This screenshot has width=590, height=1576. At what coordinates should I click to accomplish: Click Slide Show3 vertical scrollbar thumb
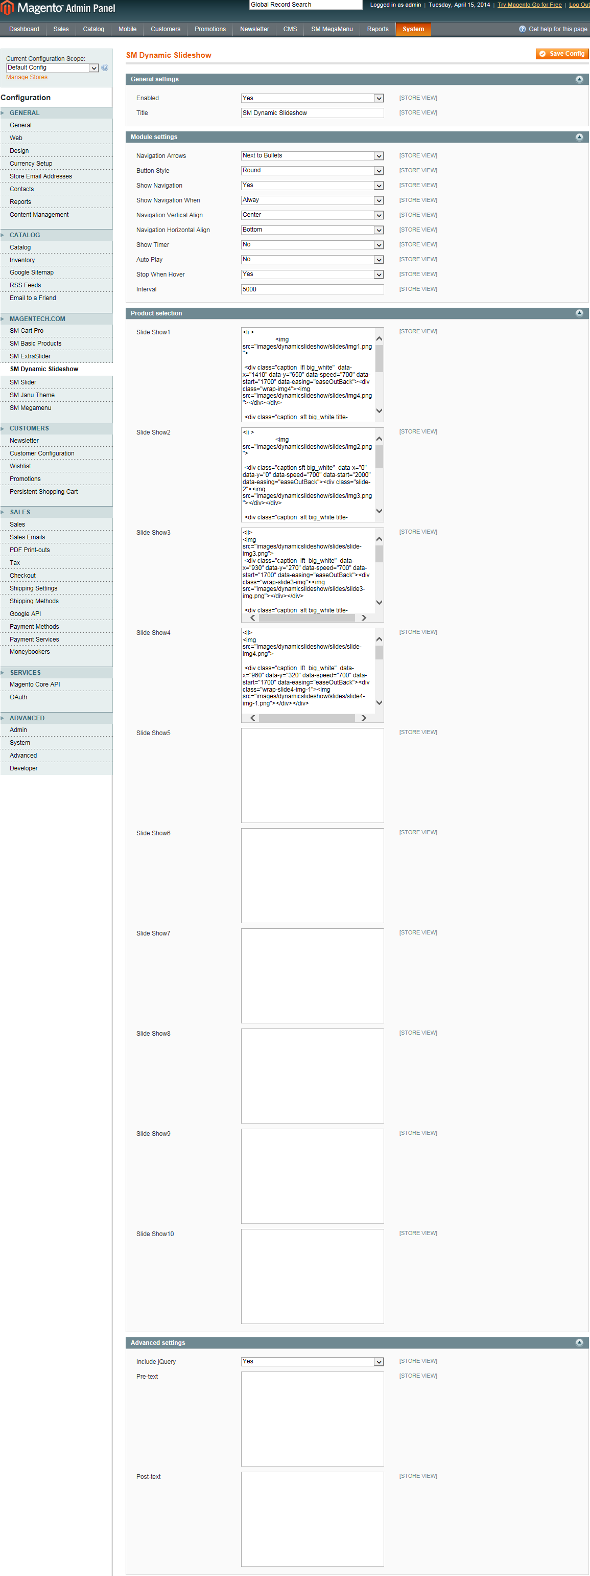(379, 554)
